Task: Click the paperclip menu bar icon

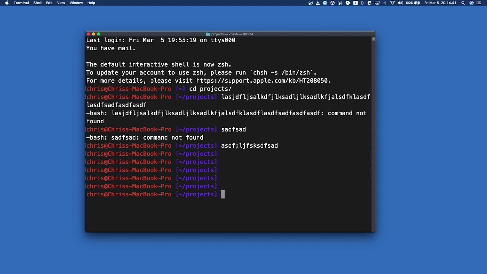Action: (362, 3)
